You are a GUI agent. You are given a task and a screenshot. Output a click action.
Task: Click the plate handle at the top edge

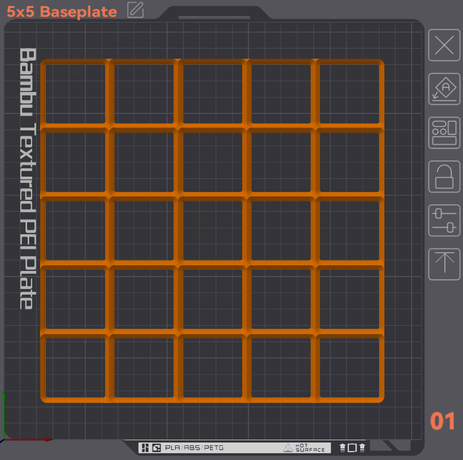(x=215, y=17)
